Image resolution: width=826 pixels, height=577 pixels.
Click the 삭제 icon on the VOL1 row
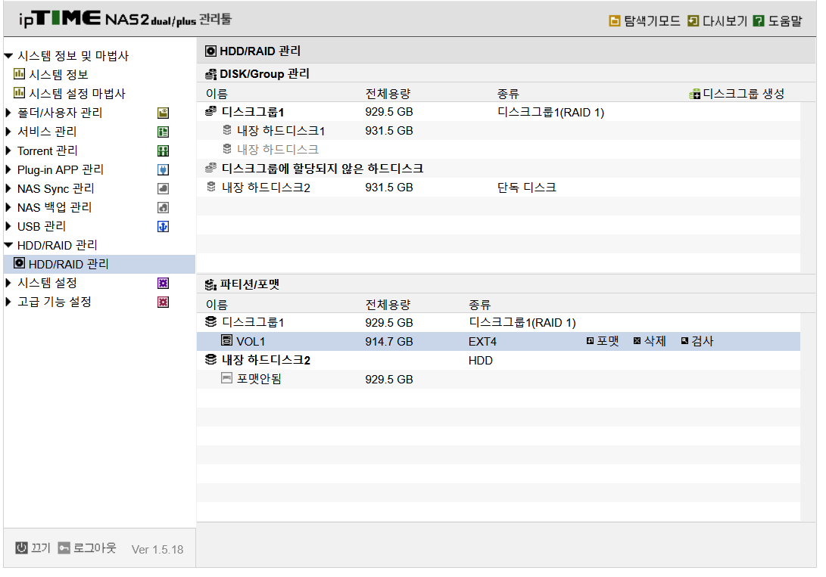(637, 341)
